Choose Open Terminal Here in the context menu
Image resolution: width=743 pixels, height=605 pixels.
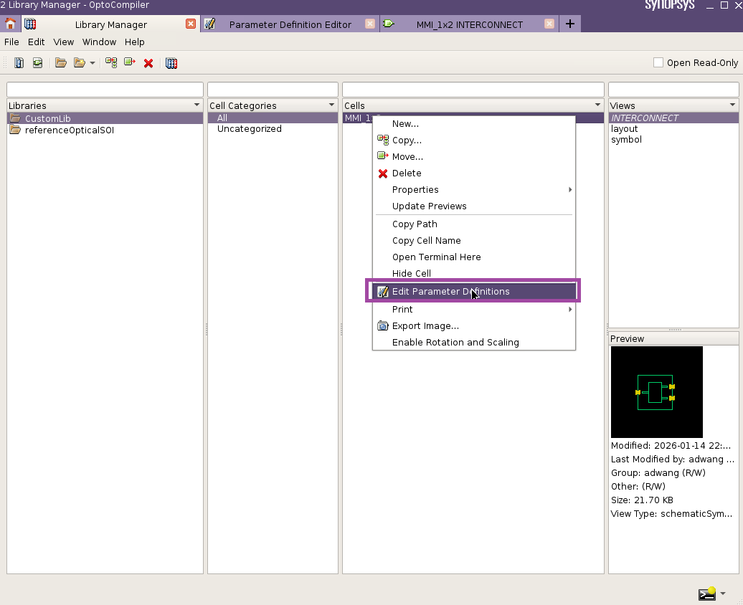point(474,257)
